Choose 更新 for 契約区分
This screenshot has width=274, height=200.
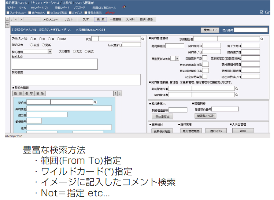[43, 45]
